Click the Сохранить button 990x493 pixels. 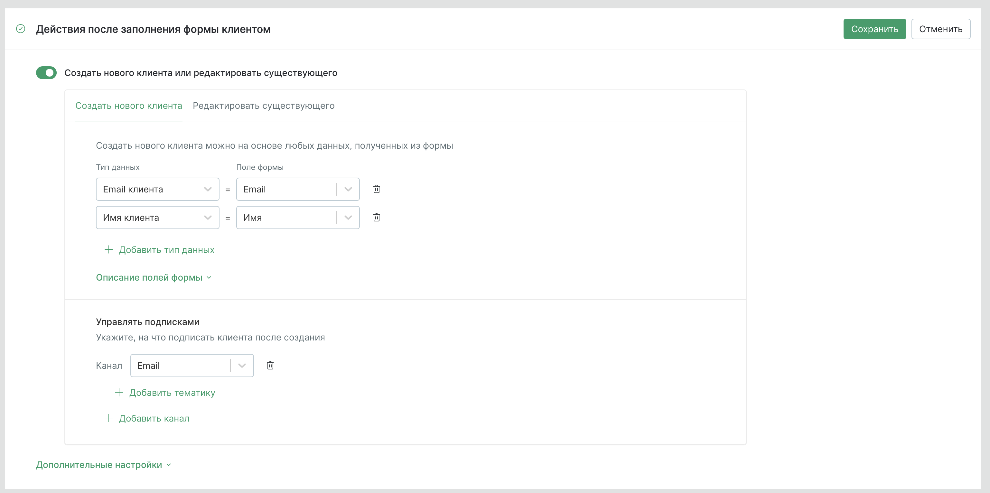coord(875,29)
